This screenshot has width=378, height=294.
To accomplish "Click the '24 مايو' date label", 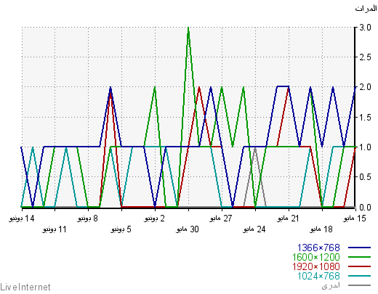I will 254,229.
